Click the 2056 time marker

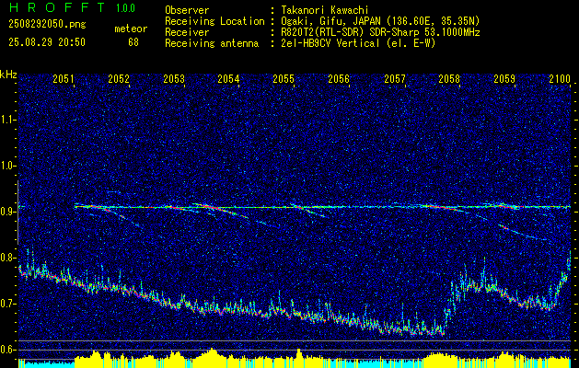[339, 79]
